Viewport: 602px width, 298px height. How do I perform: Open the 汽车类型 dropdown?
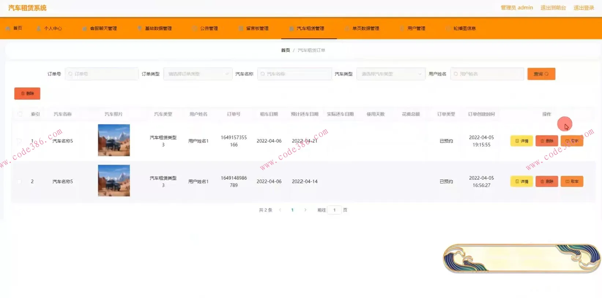[391, 74]
